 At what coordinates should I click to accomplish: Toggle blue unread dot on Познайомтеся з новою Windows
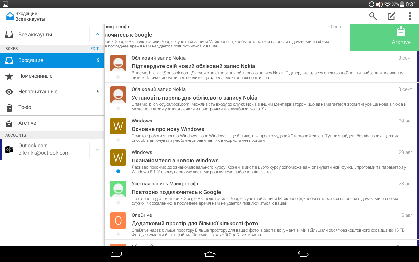coord(118,171)
